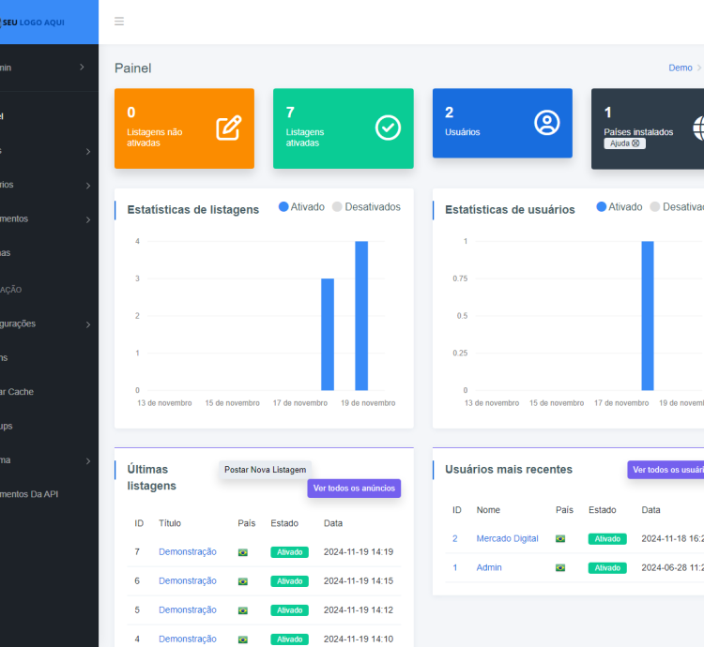The height and width of the screenshot is (647, 704).
Task: Click the user icon on the Usuários card
Action: pos(546,123)
